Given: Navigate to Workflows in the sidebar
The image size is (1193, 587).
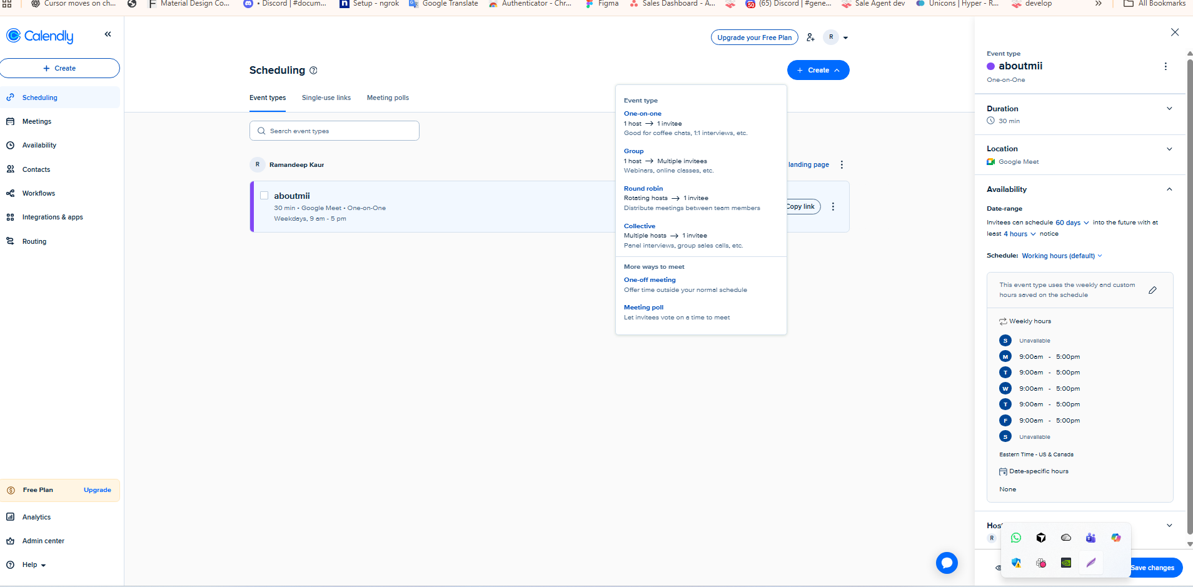Looking at the screenshot, I should 38,193.
